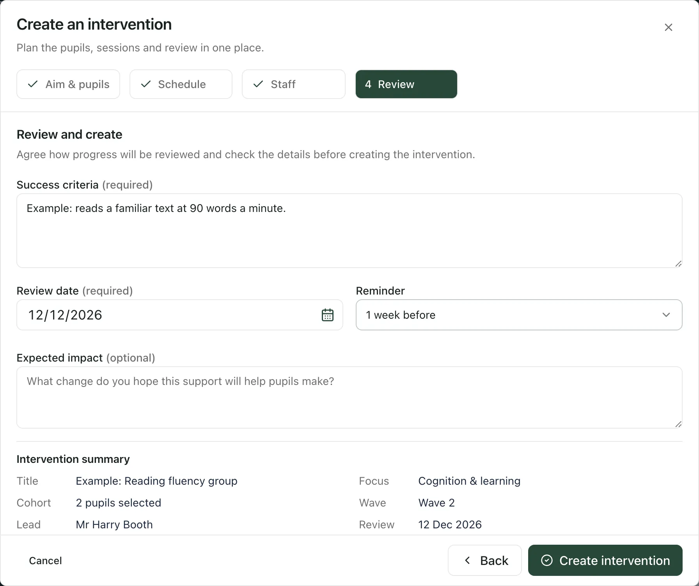Click the checkmark icon on Schedule step

(x=145, y=84)
